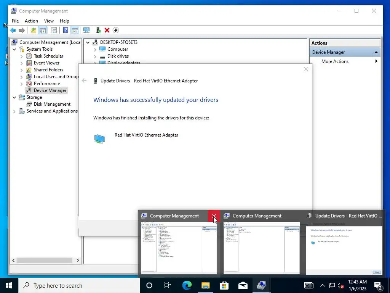Click the blue Help toolbar icon

click(x=66, y=31)
